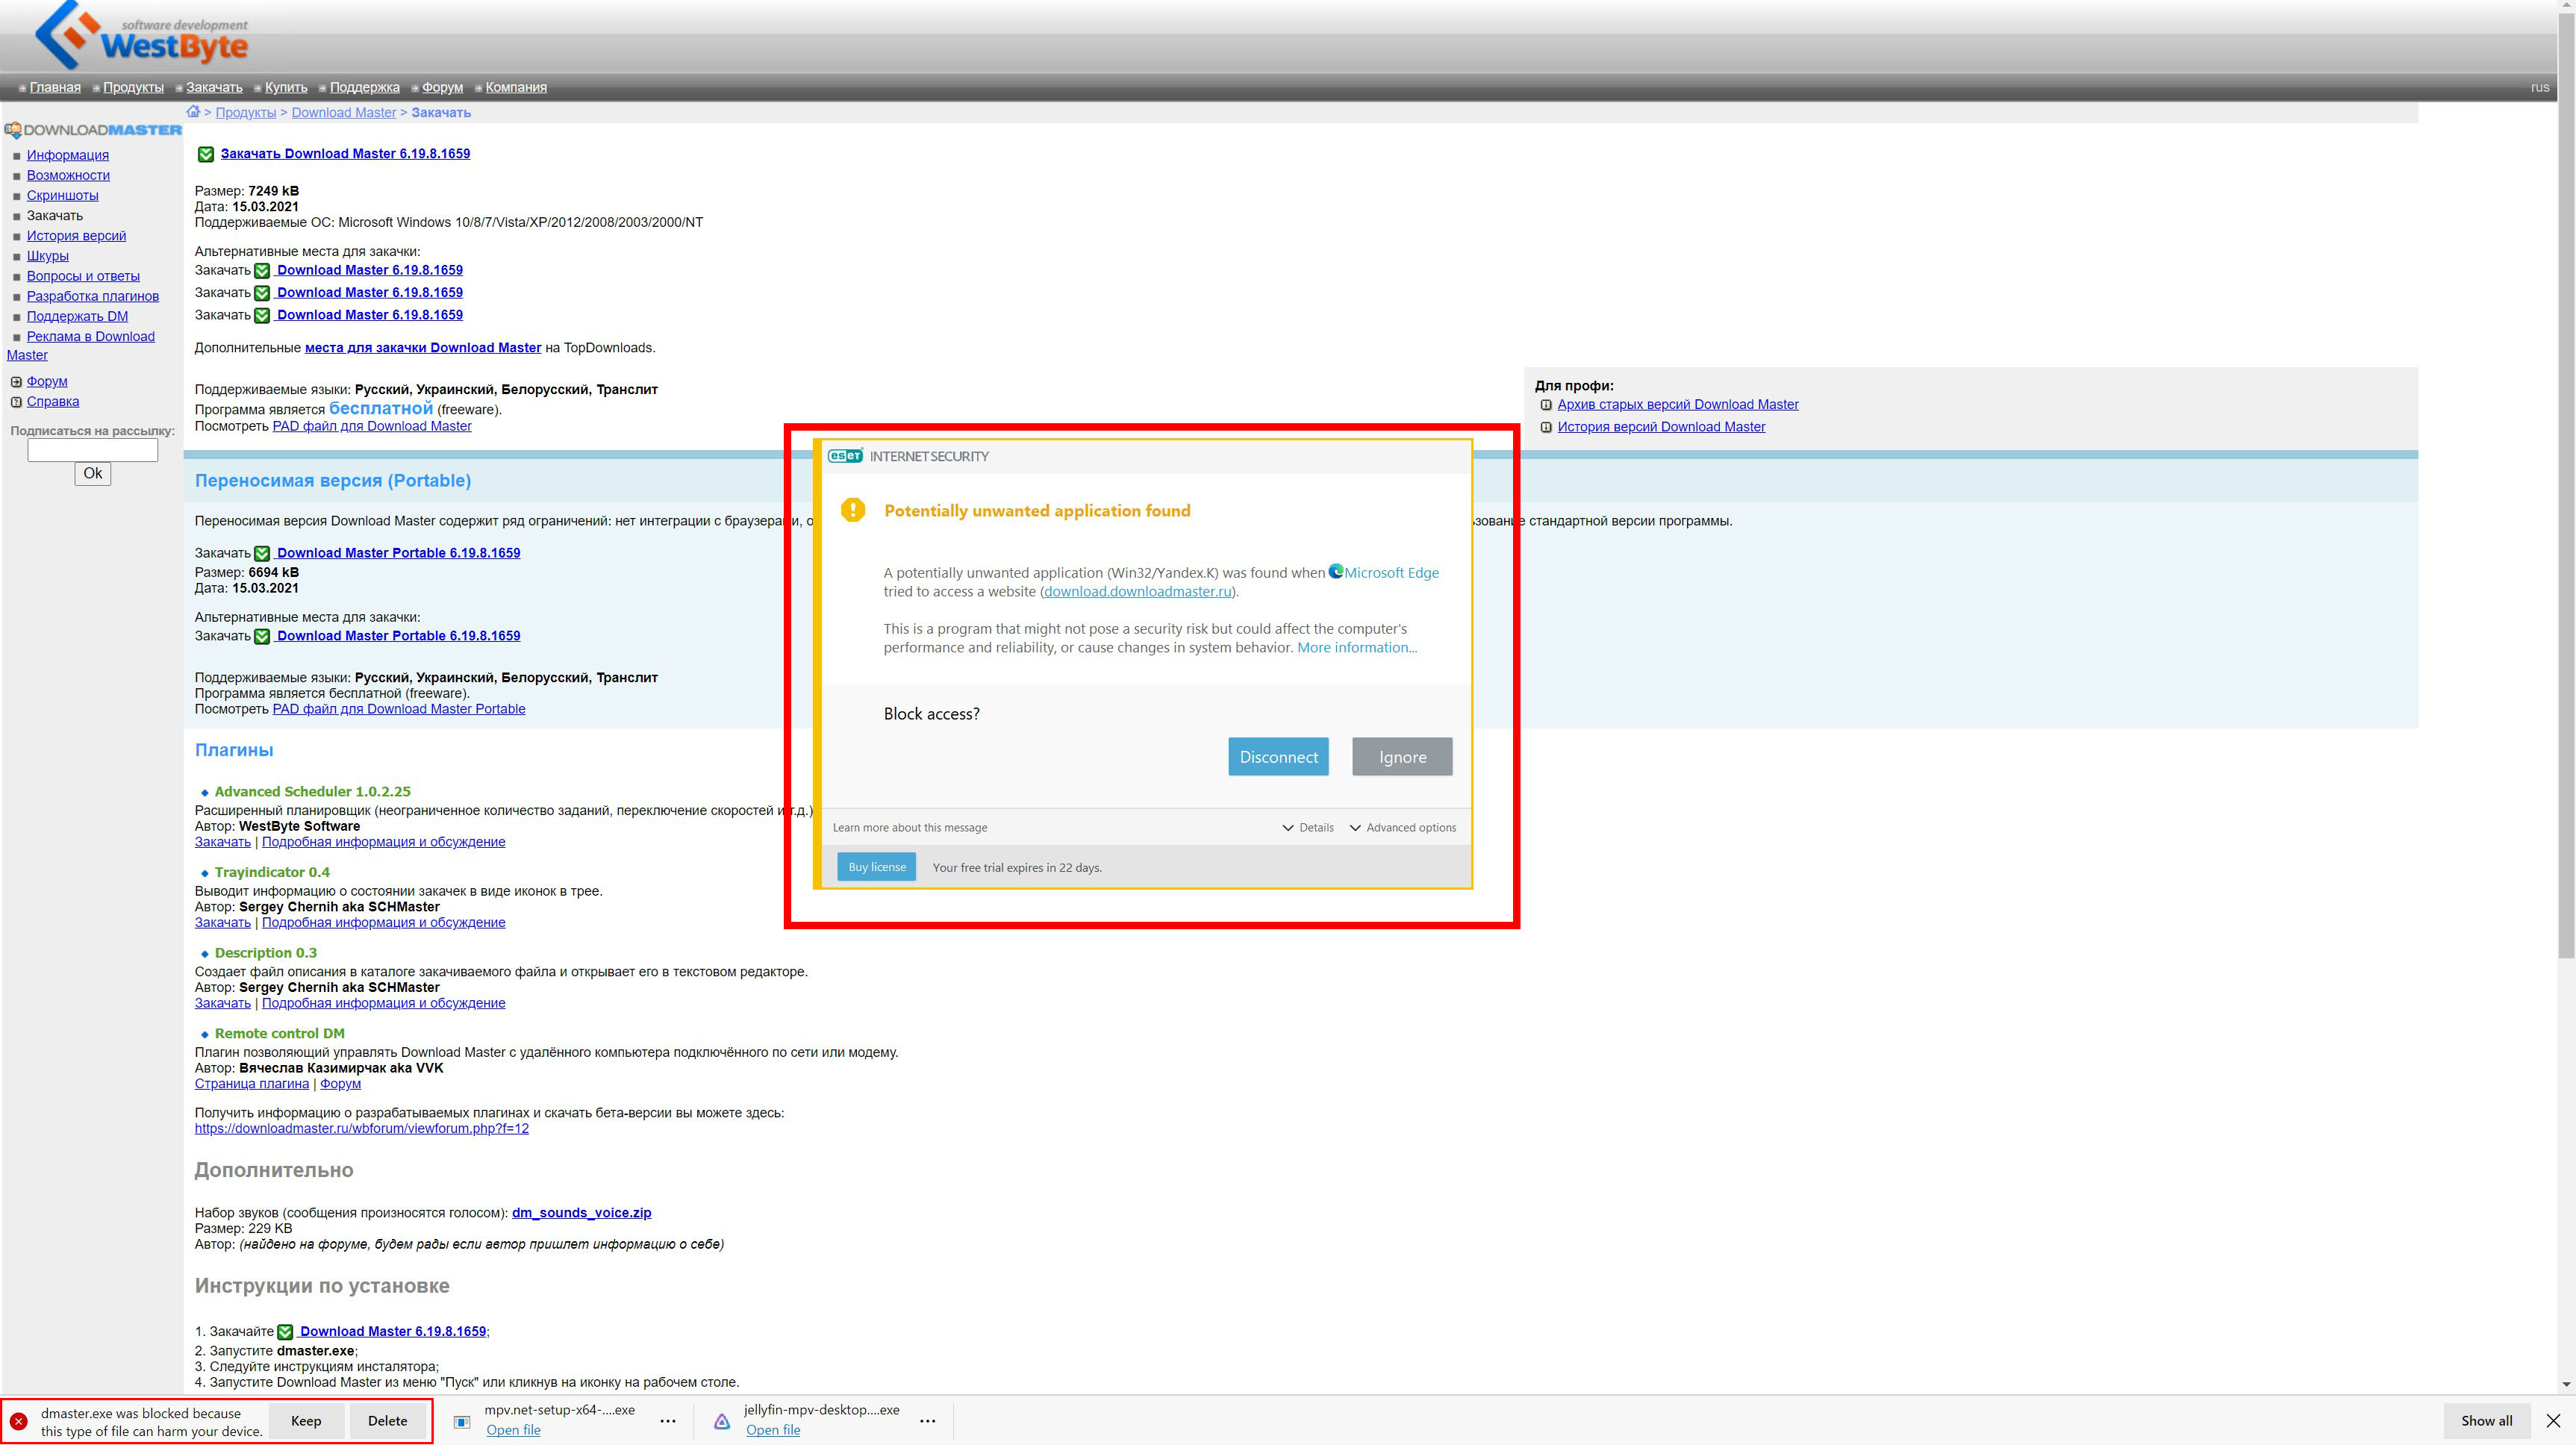The height and width of the screenshot is (1445, 2576).
Task: Click the yellow warning icon in ESET dialog
Action: (x=853, y=510)
